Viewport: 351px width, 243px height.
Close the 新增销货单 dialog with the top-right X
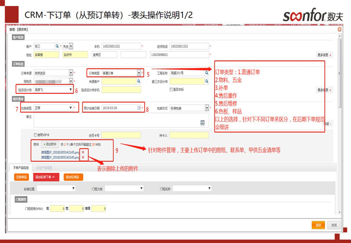tap(340, 29)
